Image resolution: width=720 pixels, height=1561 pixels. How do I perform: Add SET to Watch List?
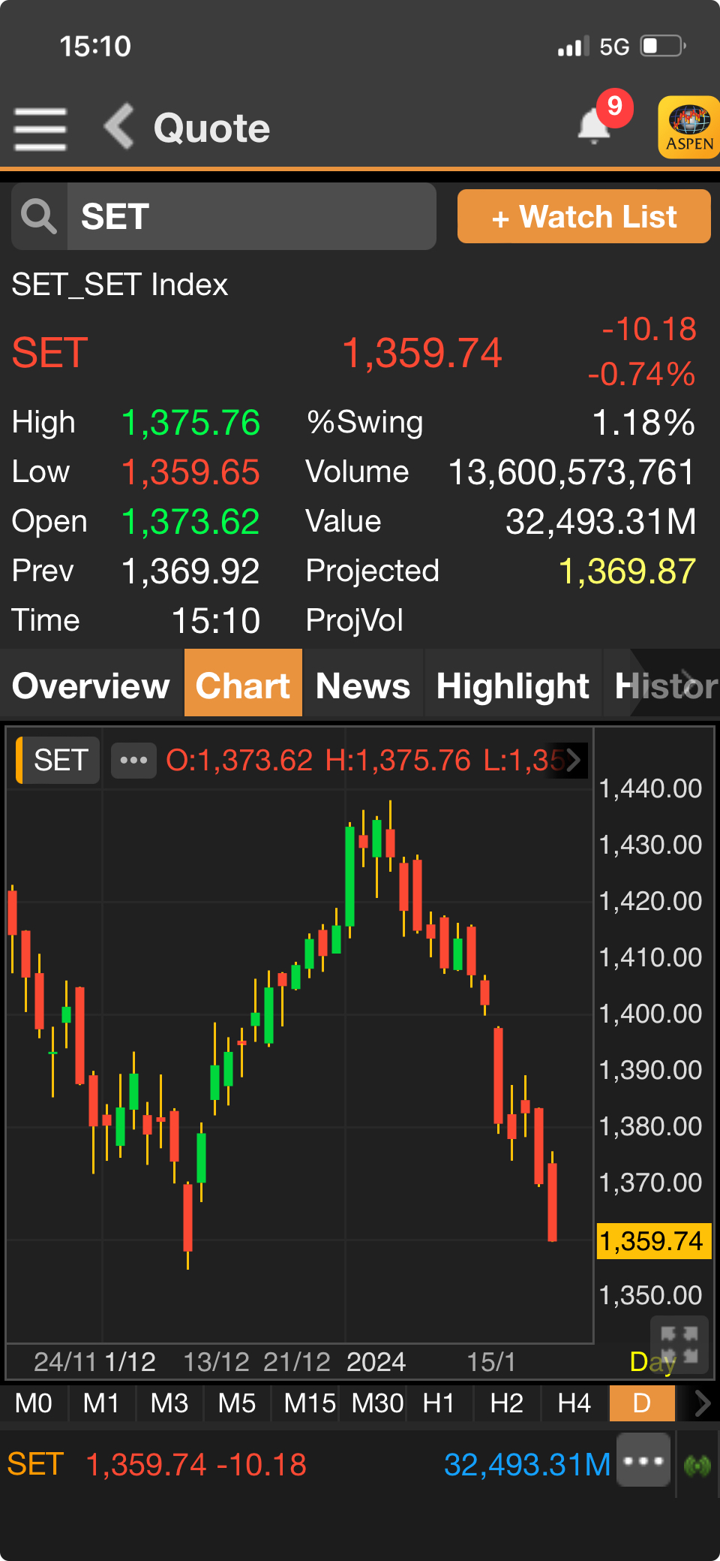pyautogui.click(x=584, y=217)
